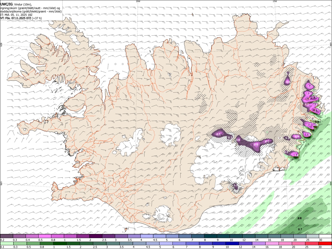Click the 2.3 snowfall value on the east coast

click(x=314, y=98)
